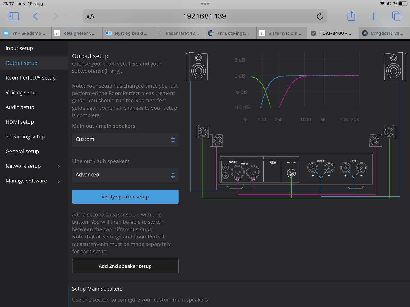Click the LEFT analog XLR output connector

pos(253,172)
